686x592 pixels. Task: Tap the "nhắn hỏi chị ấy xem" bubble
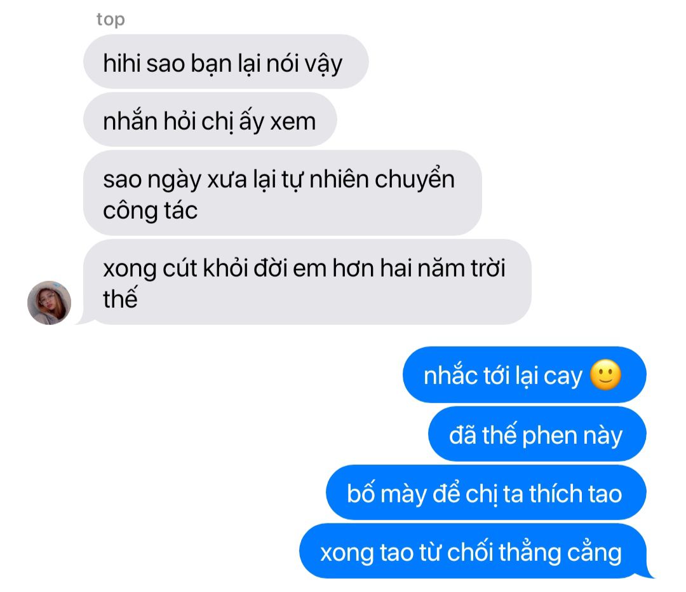click(210, 120)
